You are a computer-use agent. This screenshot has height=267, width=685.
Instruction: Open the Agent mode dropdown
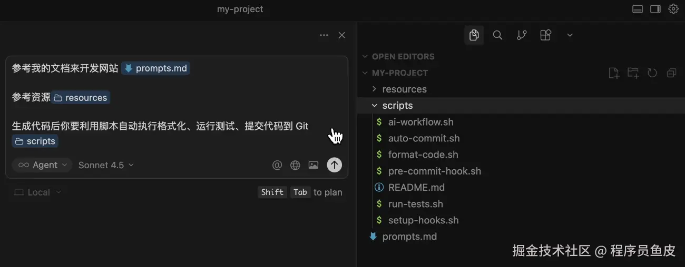point(42,165)
